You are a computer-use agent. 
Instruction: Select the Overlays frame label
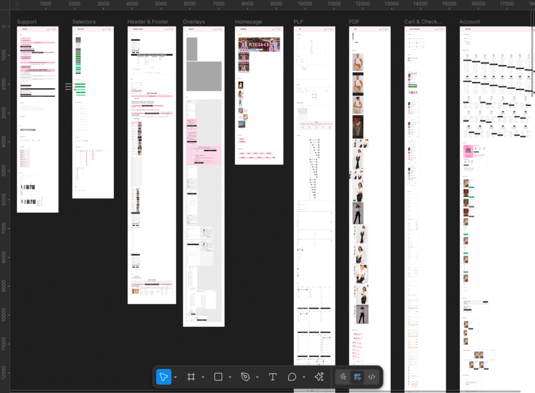[x=194, y=22]
